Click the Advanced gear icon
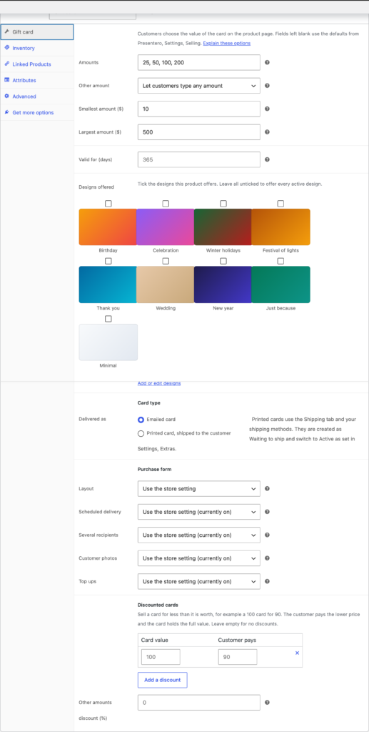369x732 pixels. [7, 97]
